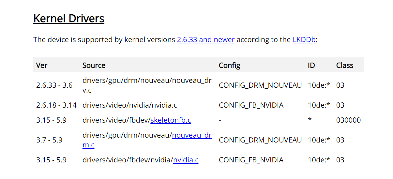The height and width of the screenshot is (179, 393).
Task: Select the "2.6.33 - 3.6" version cell
Action: pos(54,85)
